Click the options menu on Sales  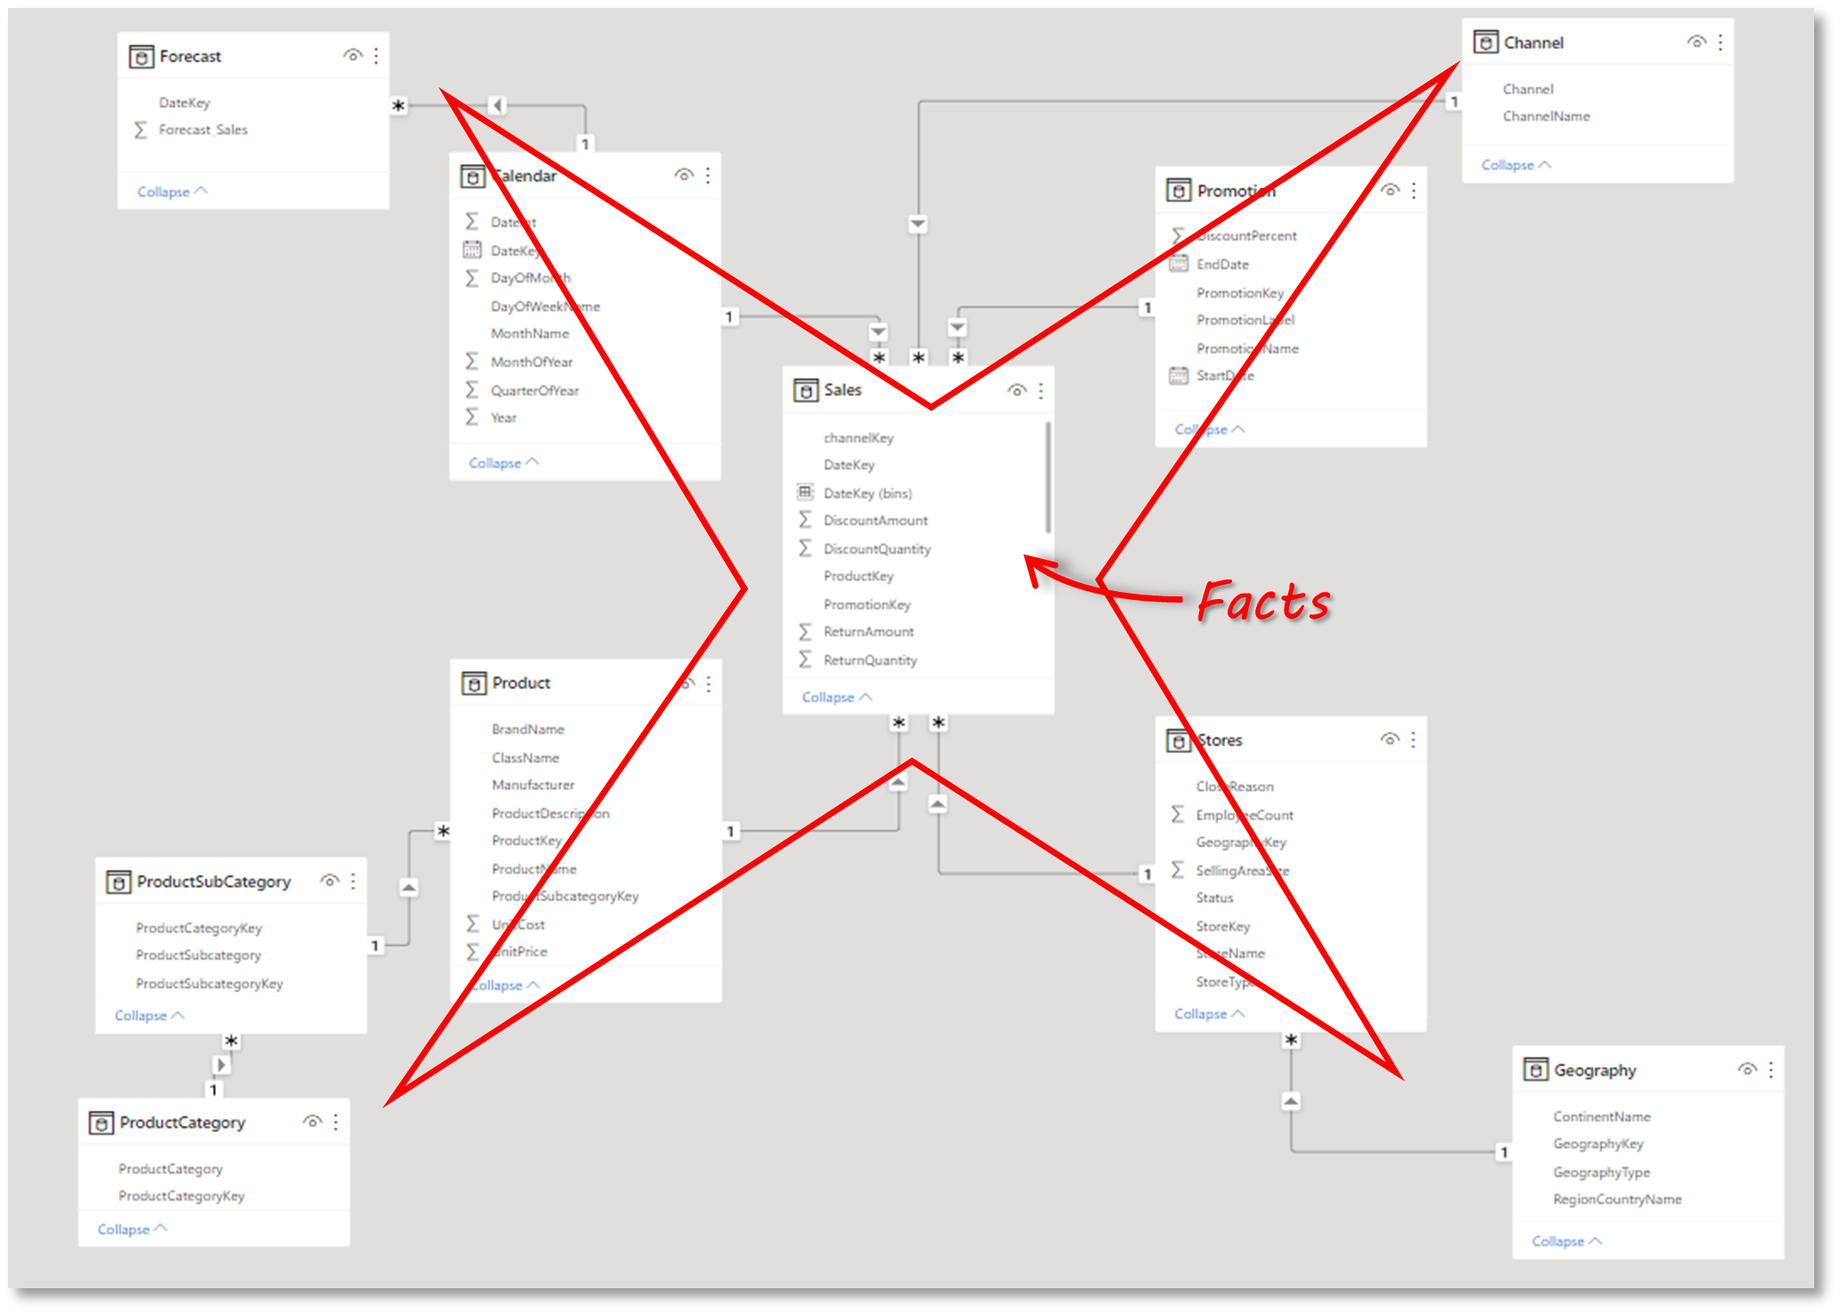coord(1041,390)
